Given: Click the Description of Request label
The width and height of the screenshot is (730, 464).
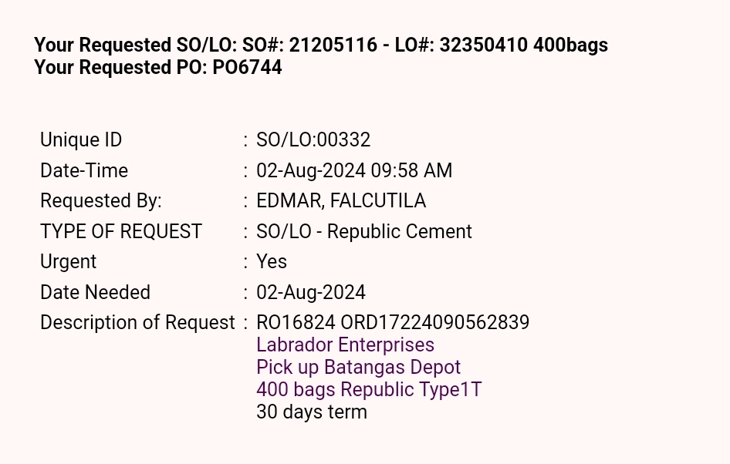Looking at the screenshot, I should coord(137,323).
